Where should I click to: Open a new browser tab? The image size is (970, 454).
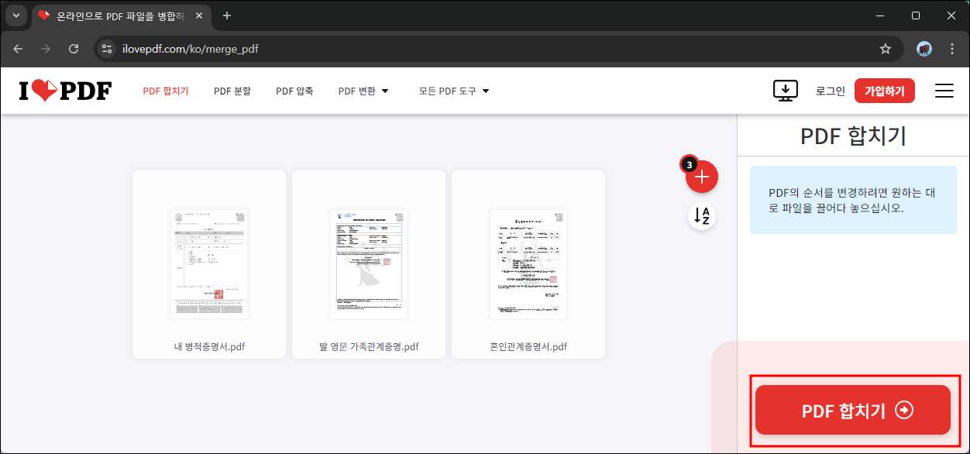coord(227,15)
